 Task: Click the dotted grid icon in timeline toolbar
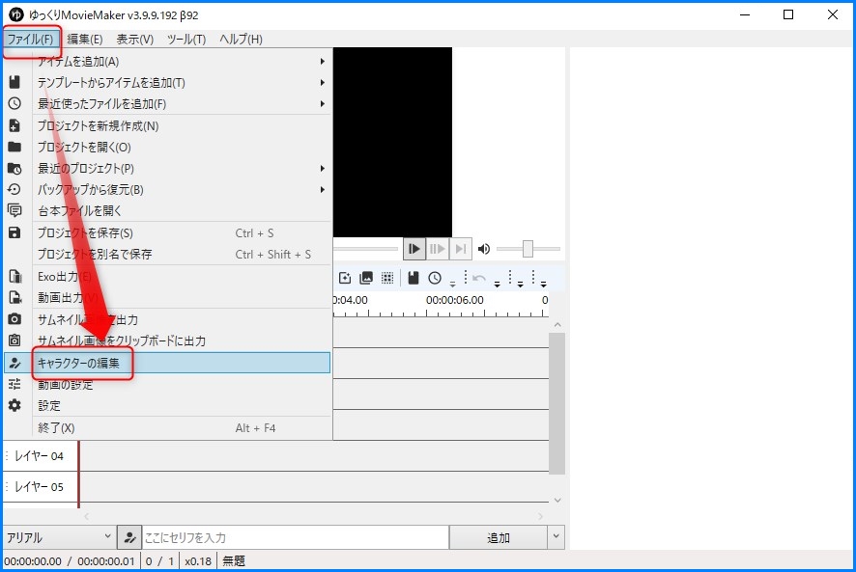[387, 278]
